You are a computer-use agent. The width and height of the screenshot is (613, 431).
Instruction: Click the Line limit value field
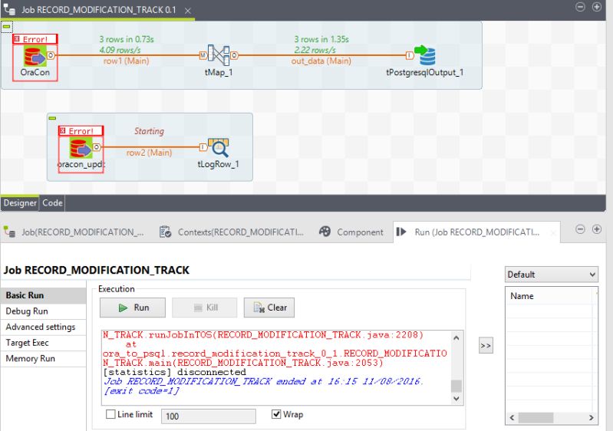(209, 416)
